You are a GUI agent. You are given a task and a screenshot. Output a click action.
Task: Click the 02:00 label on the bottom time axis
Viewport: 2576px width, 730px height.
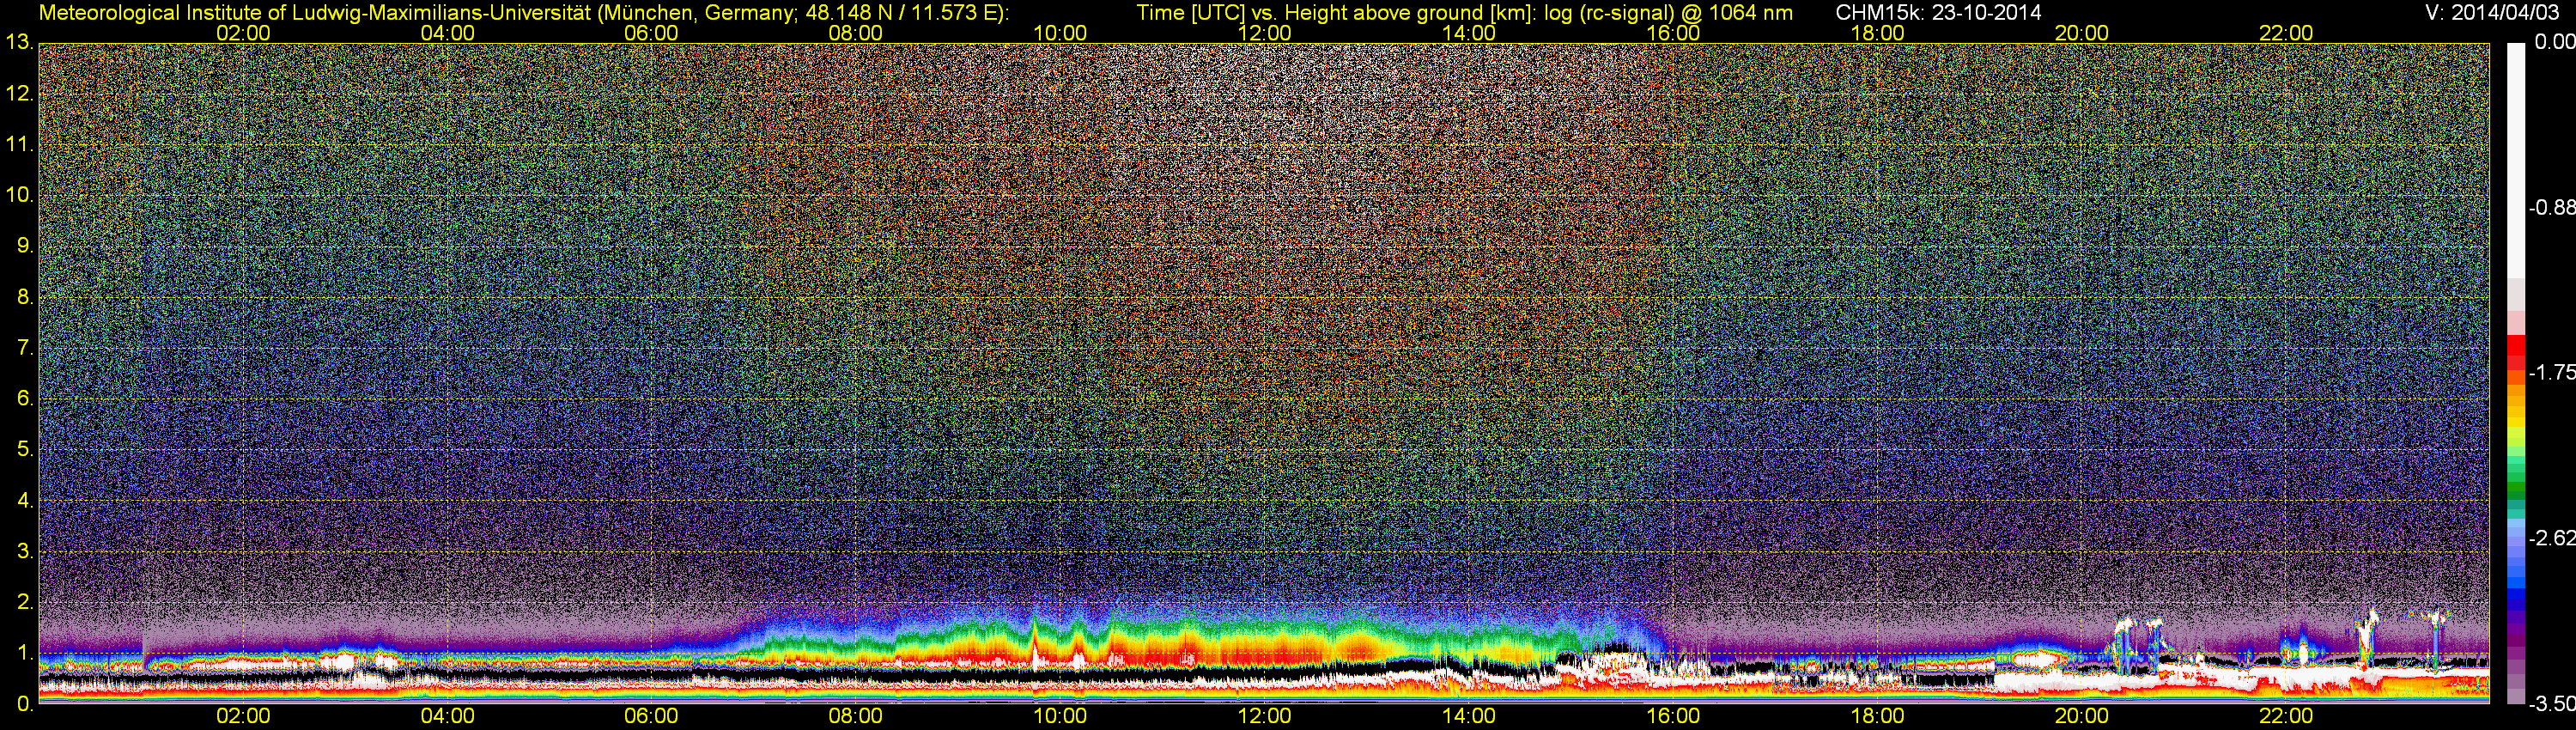point(243,716)
